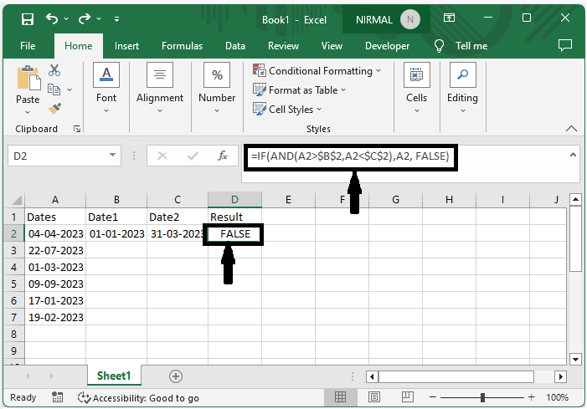The width and height of the screenshot is (587, 409).
Task: Confirm the formula with the checkmark
Action: coord(193,156)
